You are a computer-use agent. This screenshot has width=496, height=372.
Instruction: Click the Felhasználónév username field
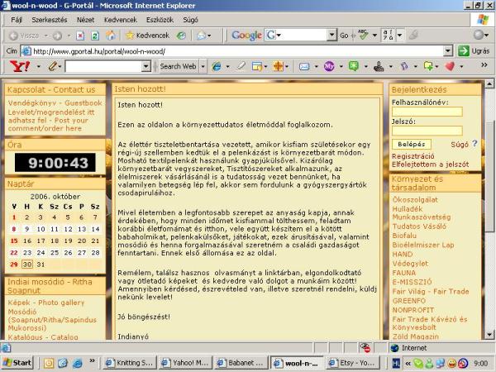(x=427, y=112)
